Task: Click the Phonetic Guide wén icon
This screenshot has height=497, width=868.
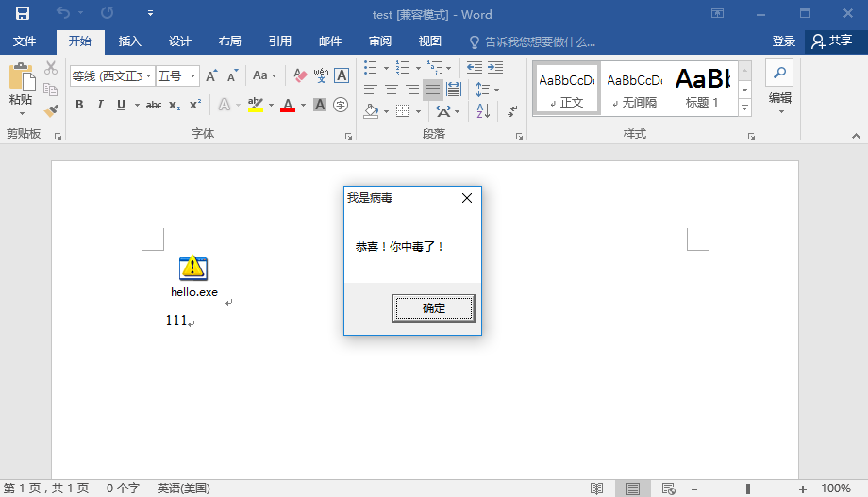Action: [x=321, y=75]
